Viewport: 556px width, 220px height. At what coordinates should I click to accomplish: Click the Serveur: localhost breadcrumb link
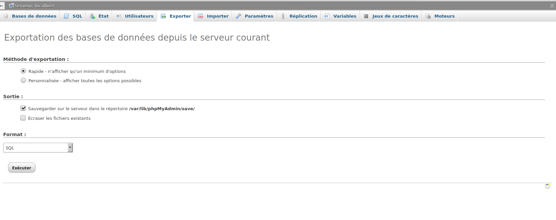pyautogui.click(x=34, y=6)
